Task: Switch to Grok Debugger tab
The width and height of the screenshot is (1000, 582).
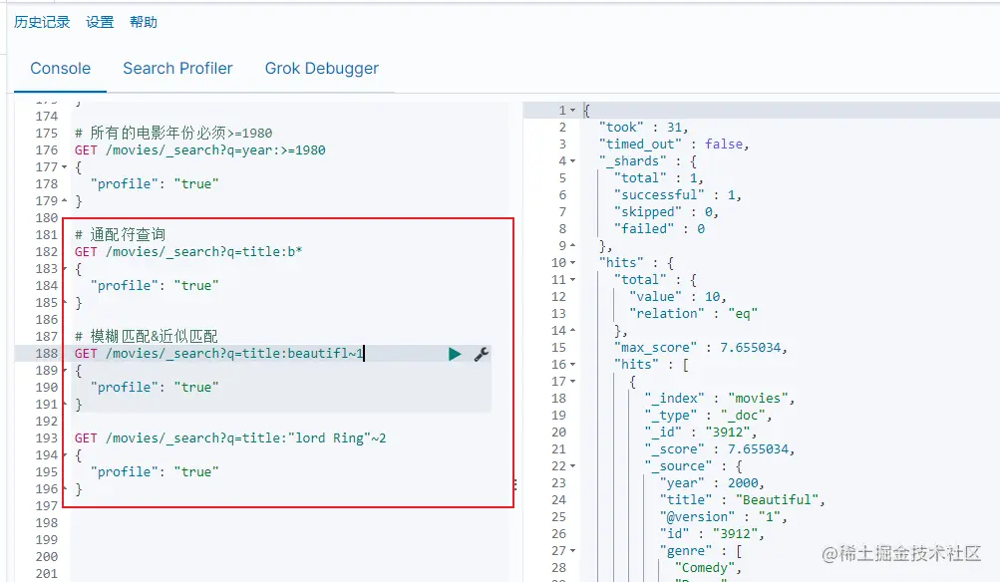Action: (321, 68)
